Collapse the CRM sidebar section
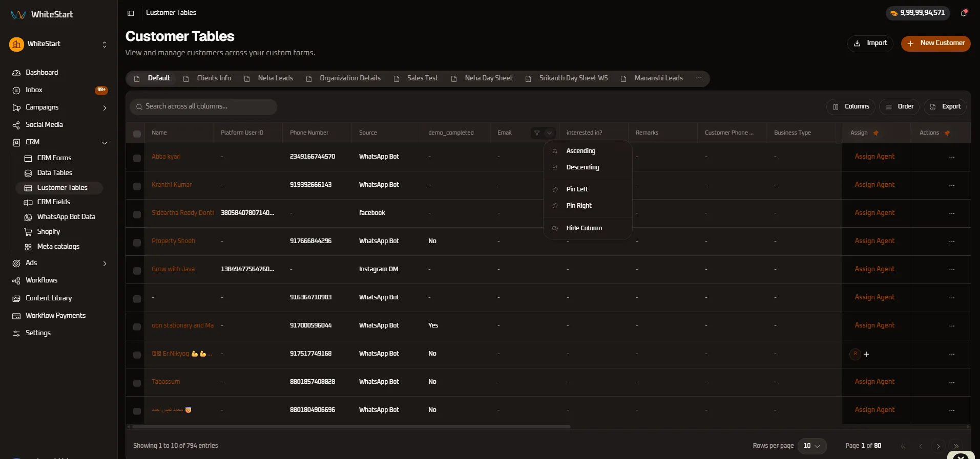980x459 pixels. point(105,143)
